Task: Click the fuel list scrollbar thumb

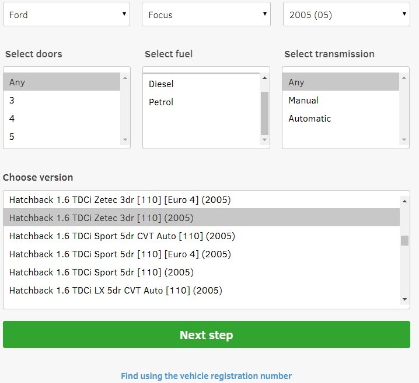Action: coord(264,113)
